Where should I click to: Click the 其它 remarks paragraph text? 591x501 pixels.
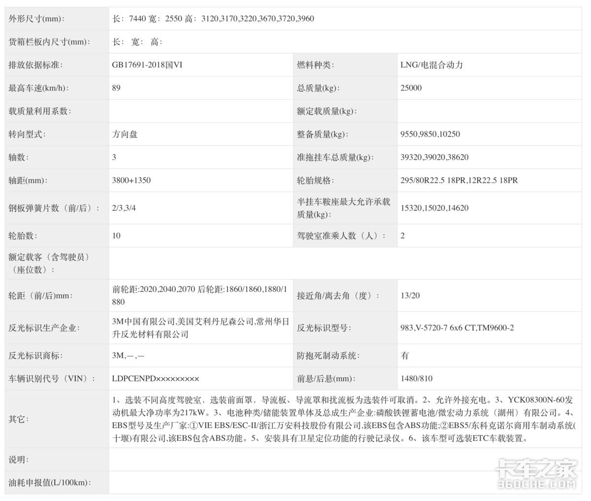click(x=344, y=419)
